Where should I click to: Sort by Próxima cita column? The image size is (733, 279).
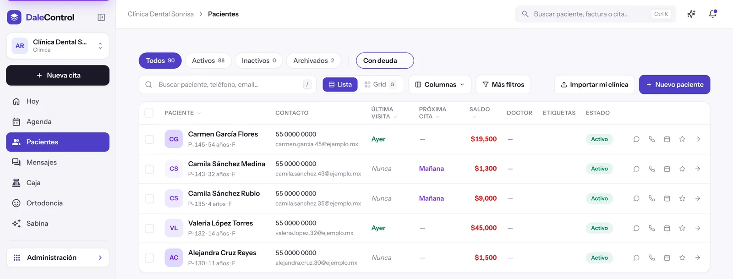(x=432, y=113)
